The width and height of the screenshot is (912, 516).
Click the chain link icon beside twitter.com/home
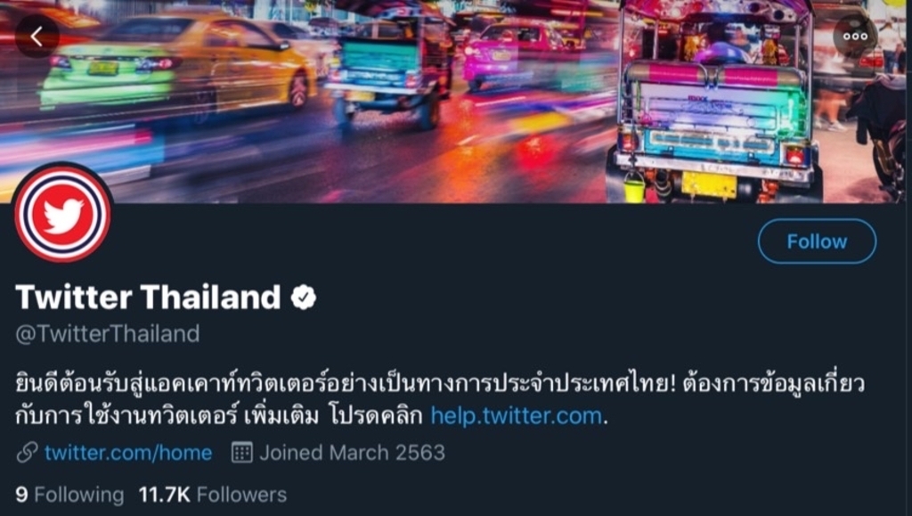click(27, 453)
